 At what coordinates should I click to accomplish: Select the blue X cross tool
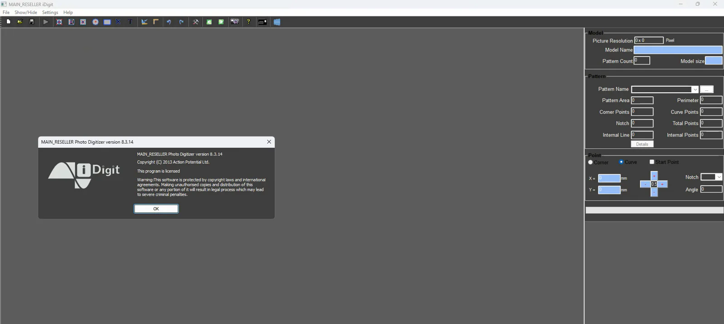pos(118,22)
